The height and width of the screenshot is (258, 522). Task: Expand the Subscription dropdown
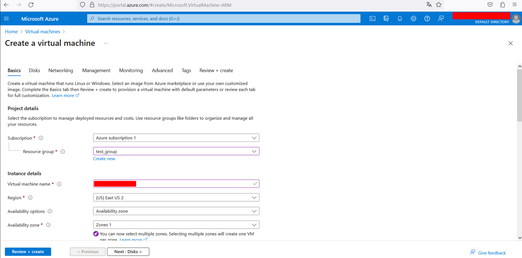coord(176,138)
